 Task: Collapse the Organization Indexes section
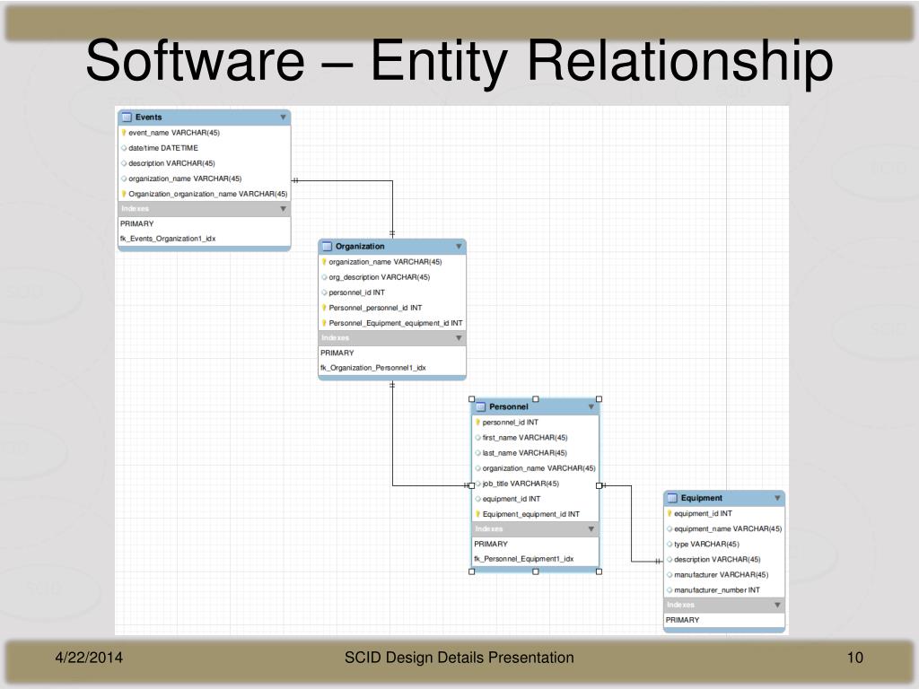tap(459, 338)
